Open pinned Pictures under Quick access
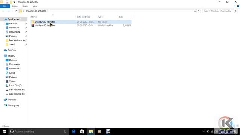This screenshot has width=240, height=135. point(13,36)
